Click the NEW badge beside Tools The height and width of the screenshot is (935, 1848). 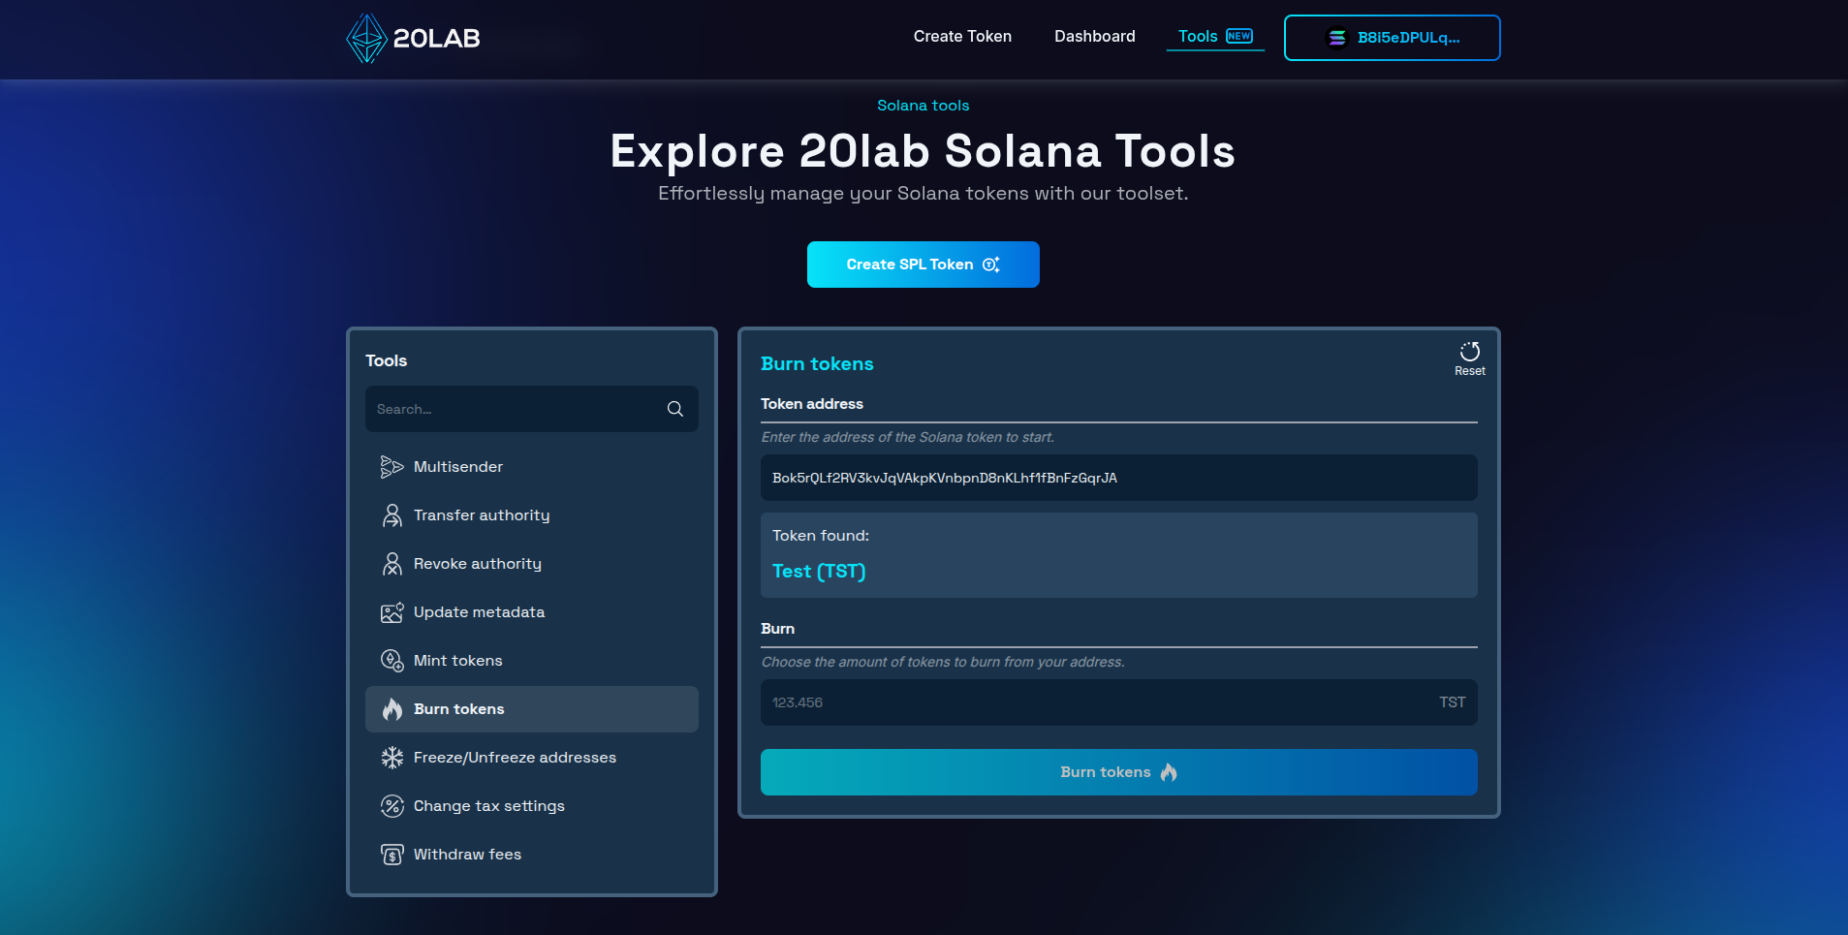1239,36
